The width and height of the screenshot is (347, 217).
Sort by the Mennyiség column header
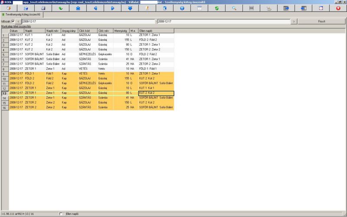[x=121, y=30]
